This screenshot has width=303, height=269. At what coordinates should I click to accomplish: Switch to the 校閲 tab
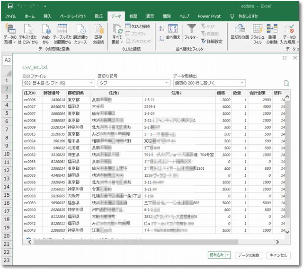click(134, 17)
